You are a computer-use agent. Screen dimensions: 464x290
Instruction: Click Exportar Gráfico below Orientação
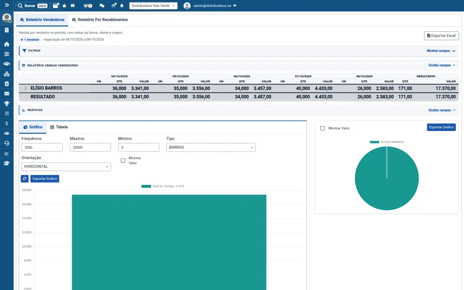(x=45, y=179)
